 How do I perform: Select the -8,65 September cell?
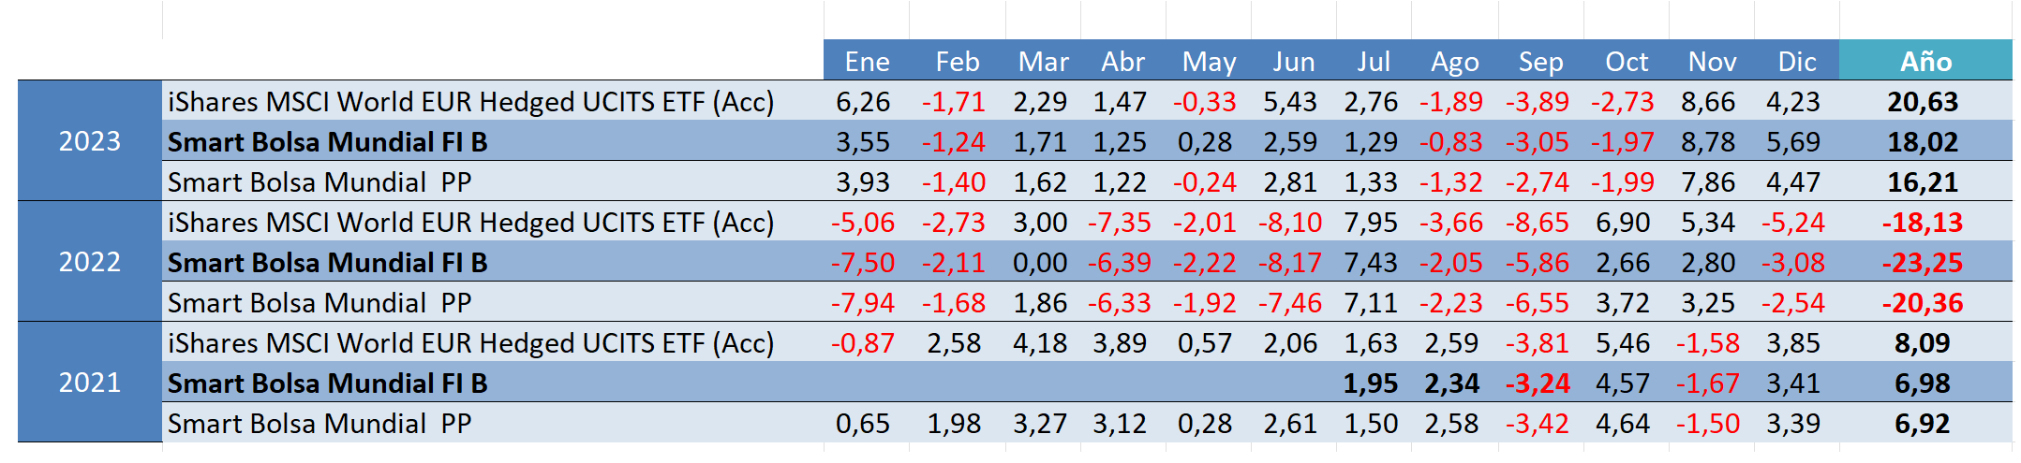click(1538, 223)
